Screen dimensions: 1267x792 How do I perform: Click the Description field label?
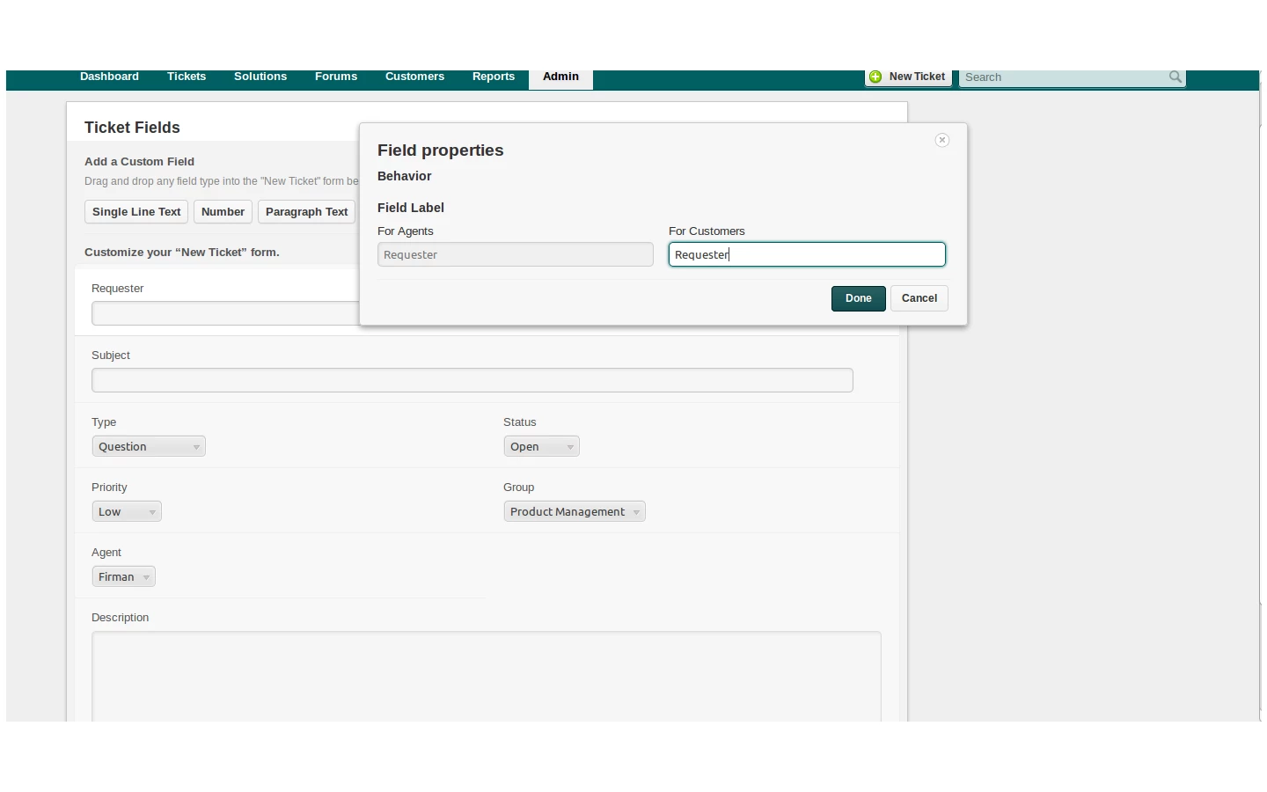click(121, 618)
